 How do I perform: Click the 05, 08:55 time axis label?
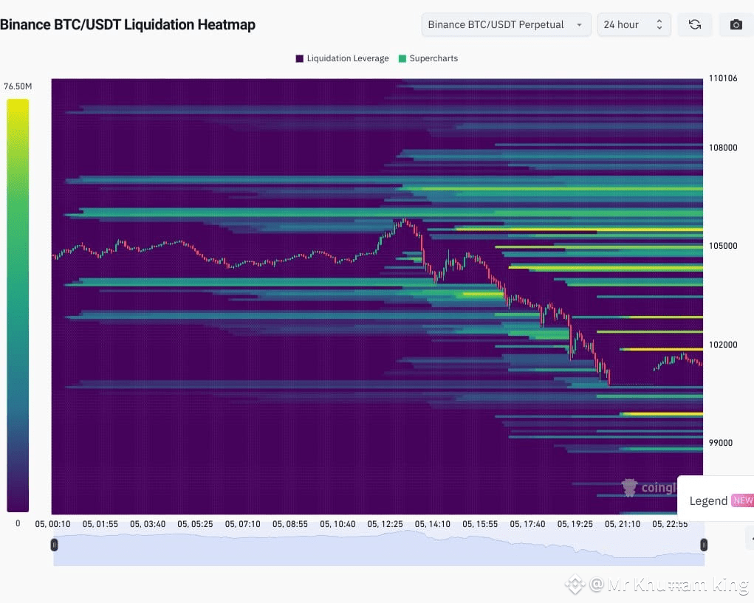(290, 524)
